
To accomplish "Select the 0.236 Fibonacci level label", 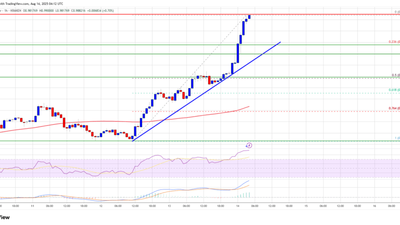I will tap(394, 42).
